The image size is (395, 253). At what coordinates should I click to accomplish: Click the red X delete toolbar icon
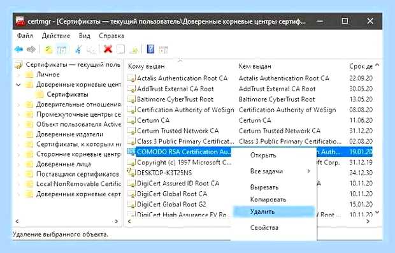pyautogui.click(x=108, y=49)
